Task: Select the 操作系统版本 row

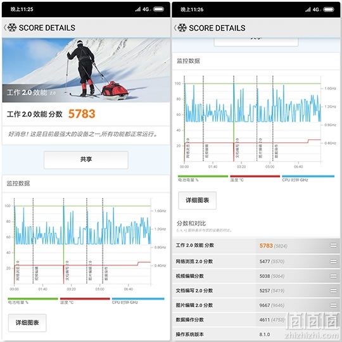Action: tap(256, 334)
